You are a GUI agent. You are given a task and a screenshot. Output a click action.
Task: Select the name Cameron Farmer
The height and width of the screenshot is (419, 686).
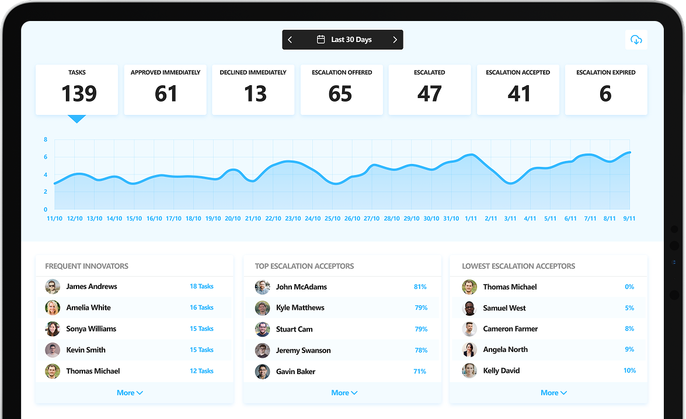(x=511, y=329)
